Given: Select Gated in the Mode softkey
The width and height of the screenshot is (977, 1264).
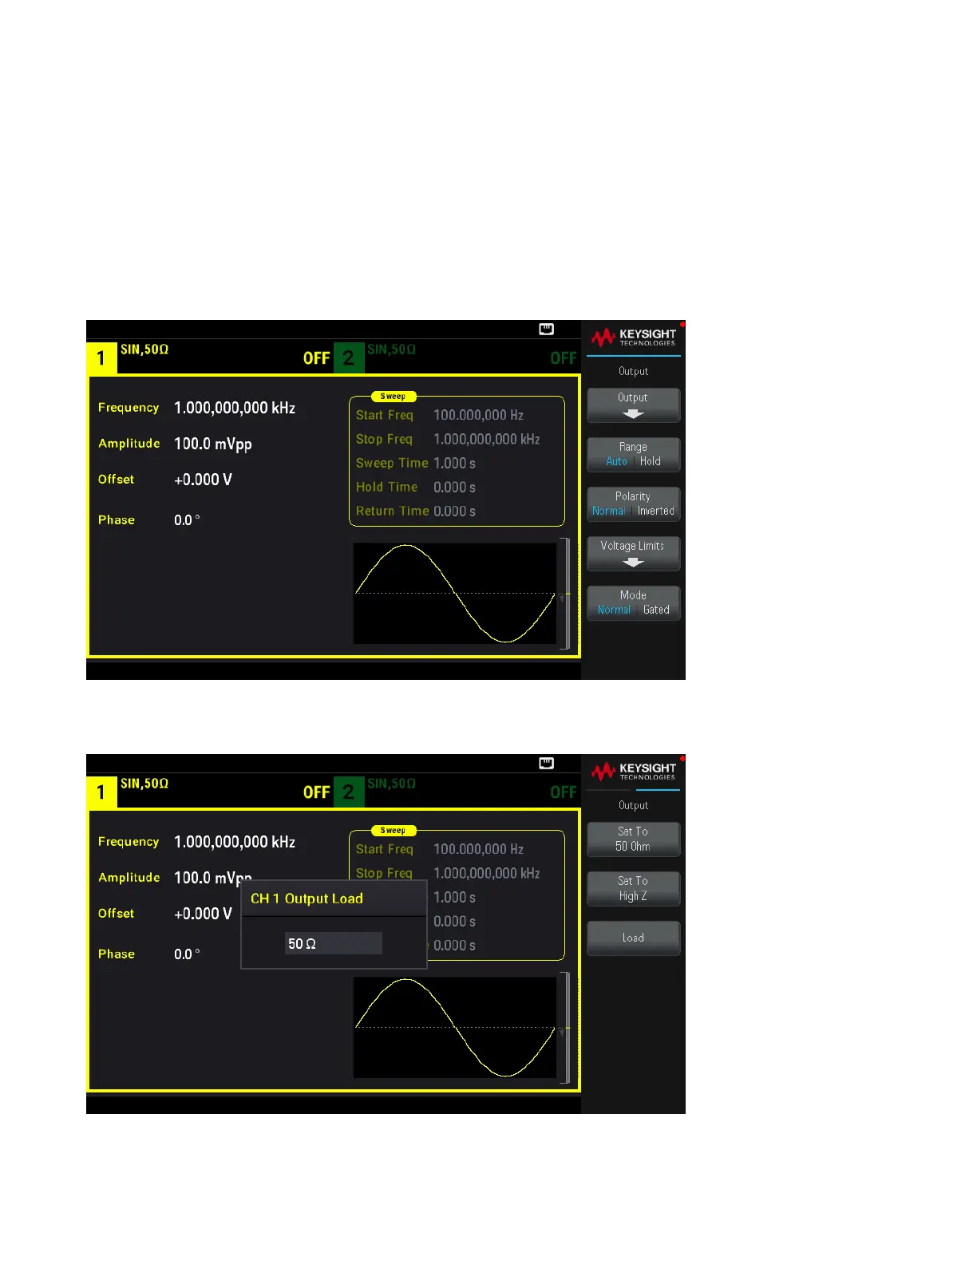Looking at the screenshot, I should pos(656,610).
